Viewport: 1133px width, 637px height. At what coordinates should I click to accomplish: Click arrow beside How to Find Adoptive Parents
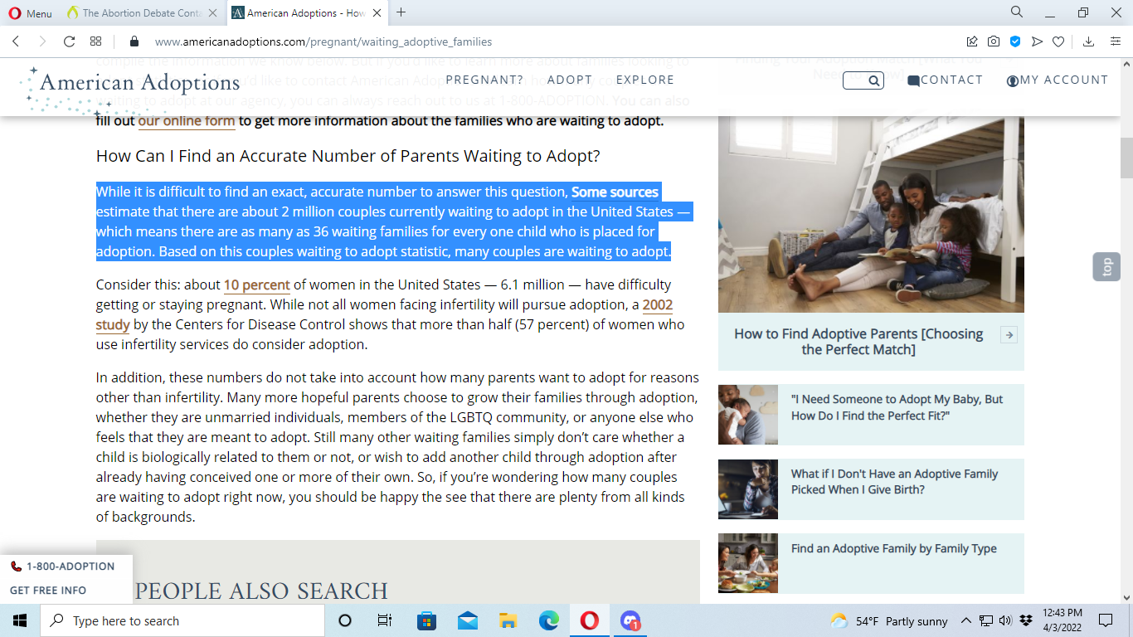(1009, 335)
